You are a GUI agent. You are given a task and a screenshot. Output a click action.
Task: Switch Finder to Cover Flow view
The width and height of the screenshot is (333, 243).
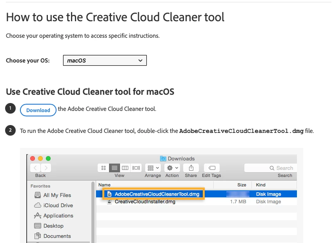136,168
